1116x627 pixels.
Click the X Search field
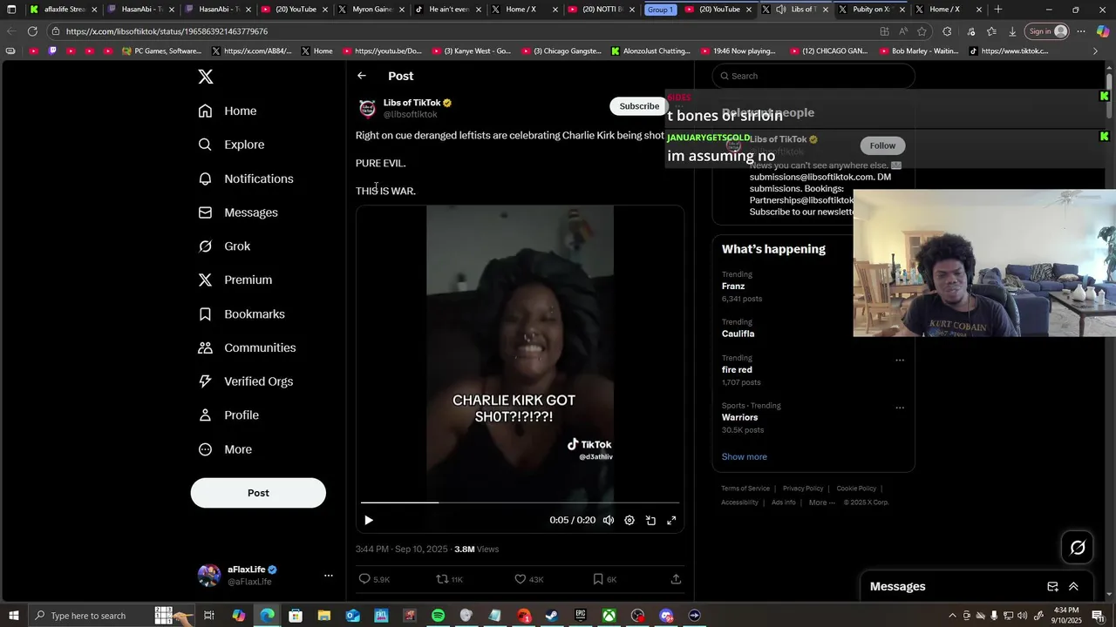[x=813, y=76]
